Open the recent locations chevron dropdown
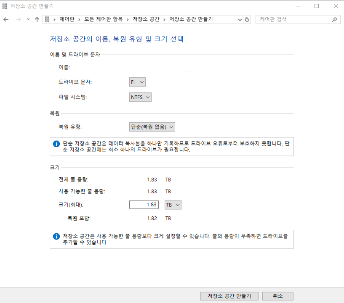The height and width of the screenshot is (303, 344). (28, 19)
